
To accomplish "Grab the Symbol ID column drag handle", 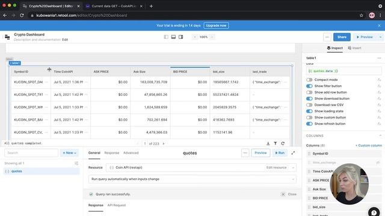I will point(309,154).
